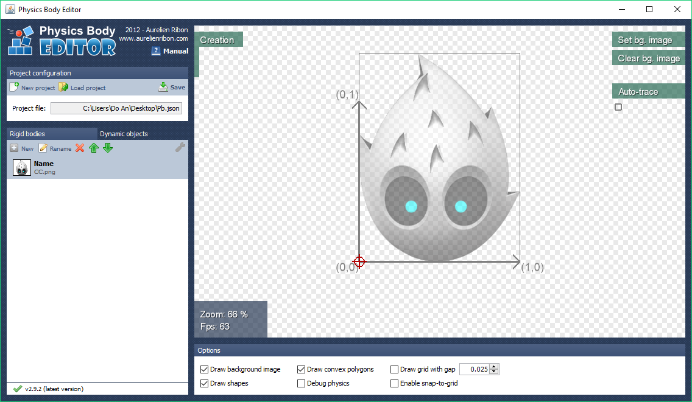Click the New project label
Viewport: 692px width, 402px height.
[38, 88]
